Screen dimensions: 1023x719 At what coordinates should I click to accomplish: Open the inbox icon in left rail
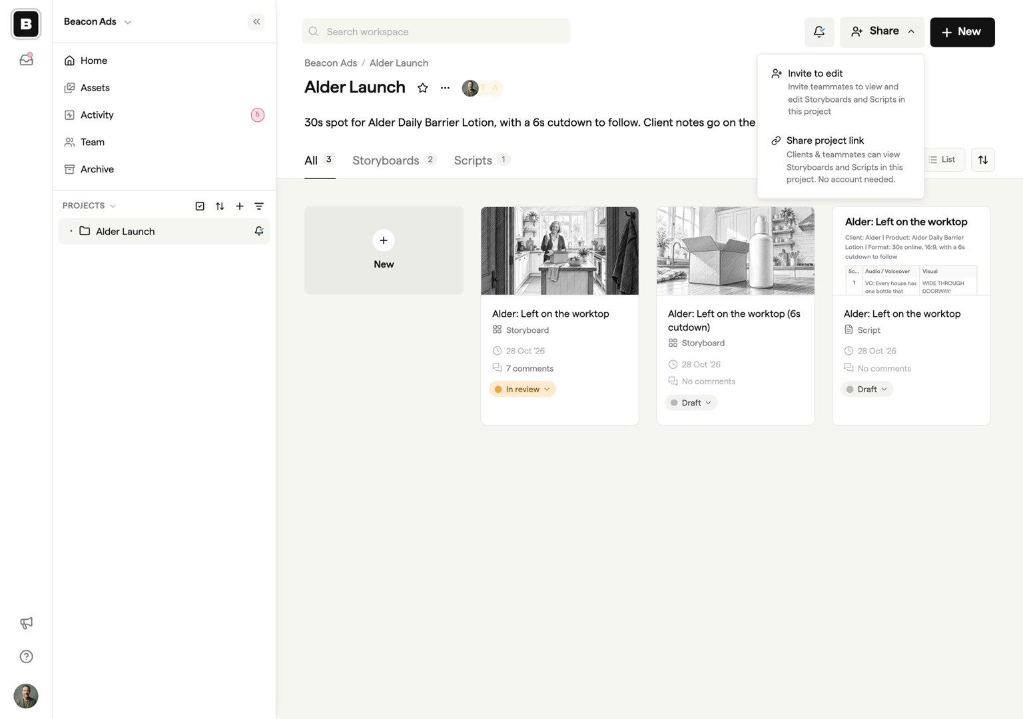click(x=26, y=59)
